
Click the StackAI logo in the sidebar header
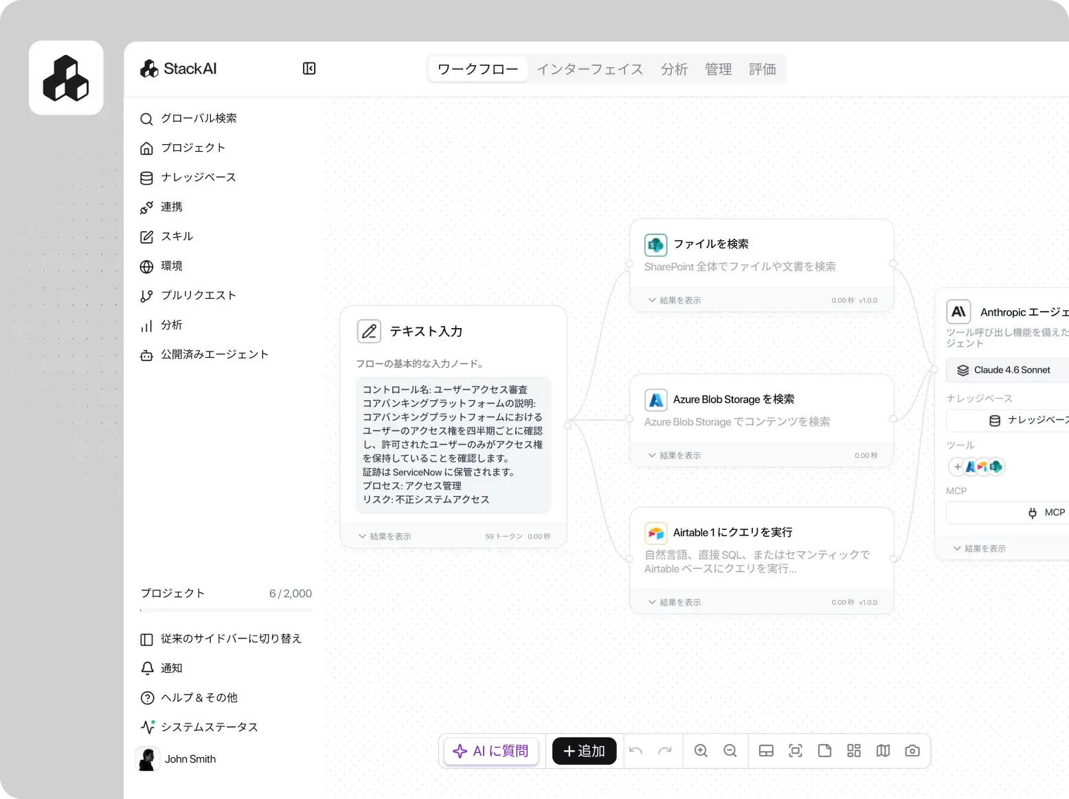tap(178, 69)
